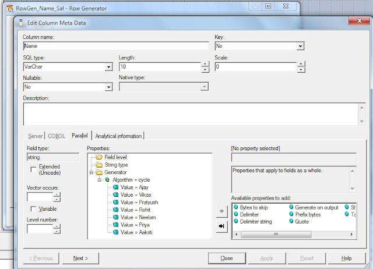Click the Apply button
This screenshot has width=373, height=269.
pyautogui.click(x=267, y=259)
